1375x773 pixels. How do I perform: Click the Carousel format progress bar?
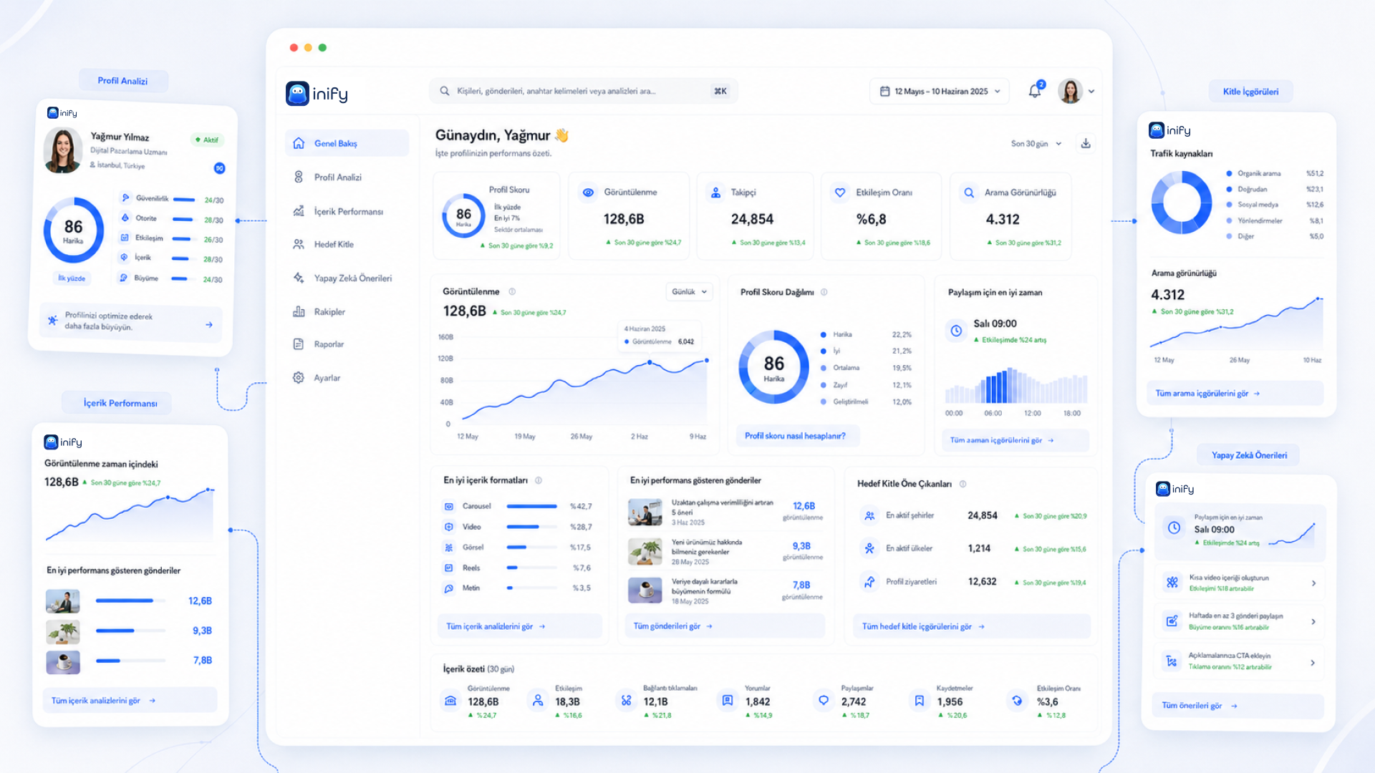[531, 507]
